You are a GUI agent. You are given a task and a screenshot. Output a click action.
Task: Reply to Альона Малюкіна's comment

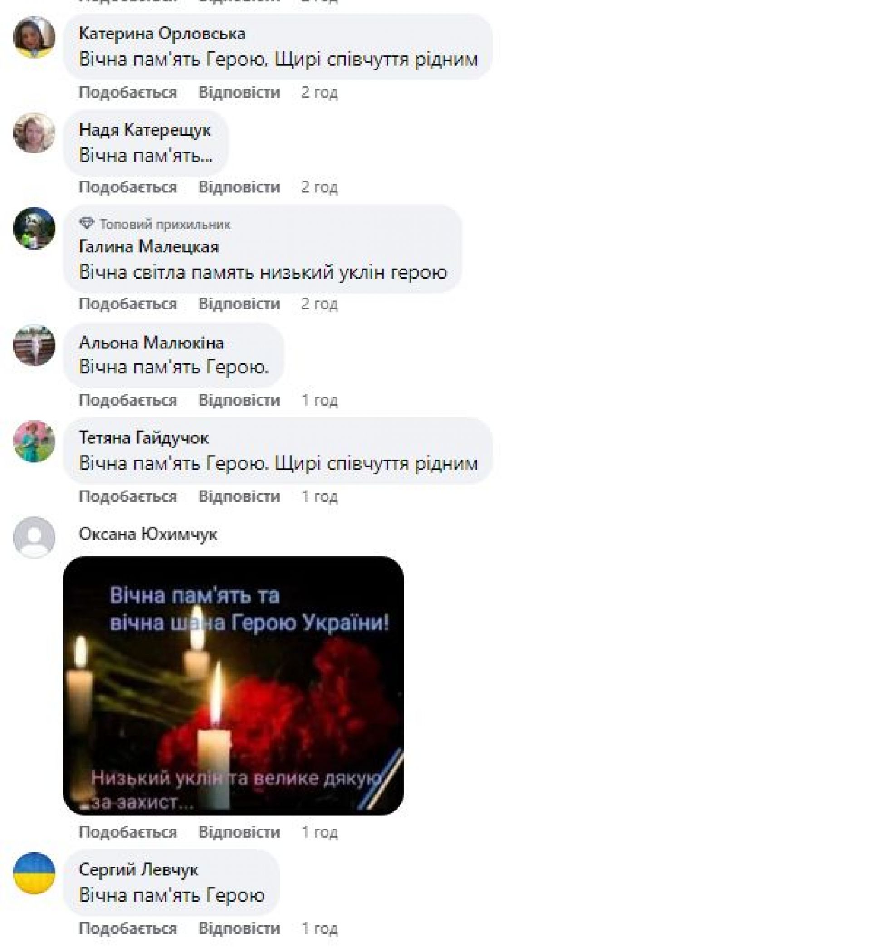pyautogui.click(x=240, y=400)
